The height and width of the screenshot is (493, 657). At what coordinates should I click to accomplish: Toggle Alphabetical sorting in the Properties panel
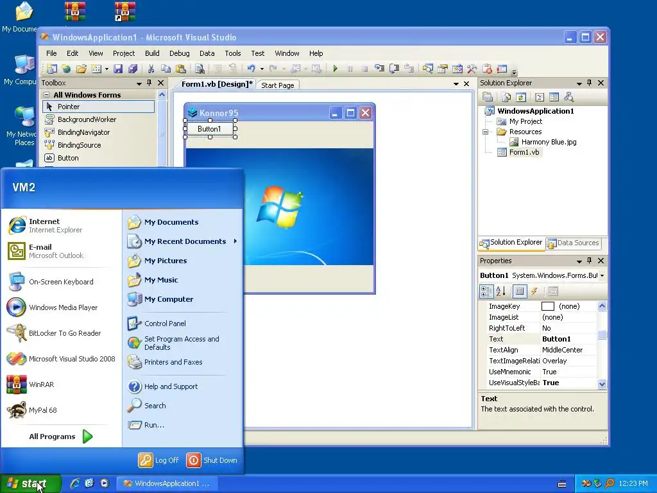500,291
